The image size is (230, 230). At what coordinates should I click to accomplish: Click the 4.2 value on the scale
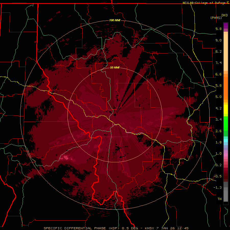(x=218, y=108)
